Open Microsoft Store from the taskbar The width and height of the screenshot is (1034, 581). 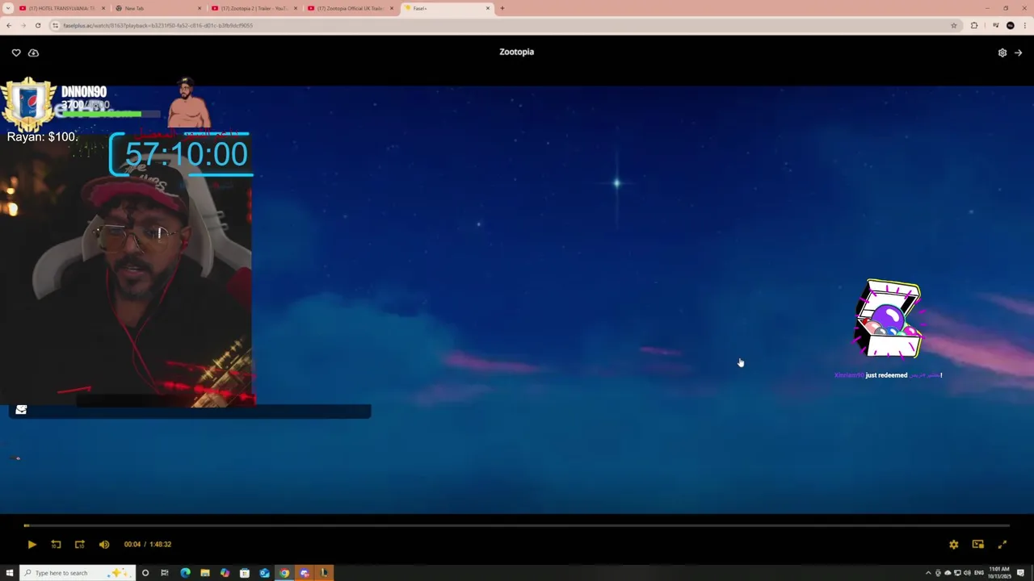(x=245, y=573)
